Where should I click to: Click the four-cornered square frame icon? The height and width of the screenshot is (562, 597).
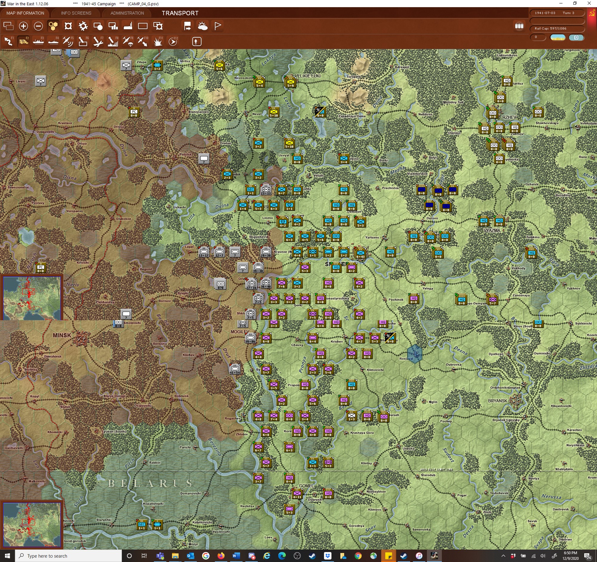(x=68, y=26)
